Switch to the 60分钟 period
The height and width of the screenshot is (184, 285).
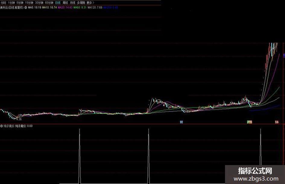click(49, 3)
